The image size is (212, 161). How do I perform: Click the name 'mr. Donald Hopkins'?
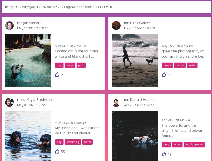coord(140,100)
